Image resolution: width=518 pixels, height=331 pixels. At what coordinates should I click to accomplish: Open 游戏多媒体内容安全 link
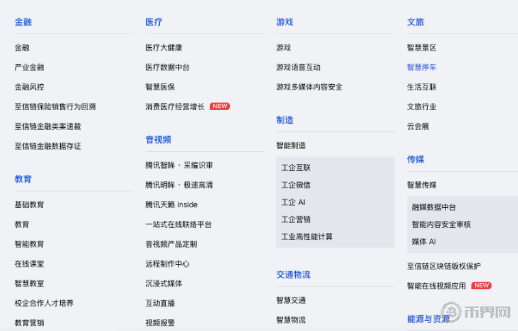310,87
